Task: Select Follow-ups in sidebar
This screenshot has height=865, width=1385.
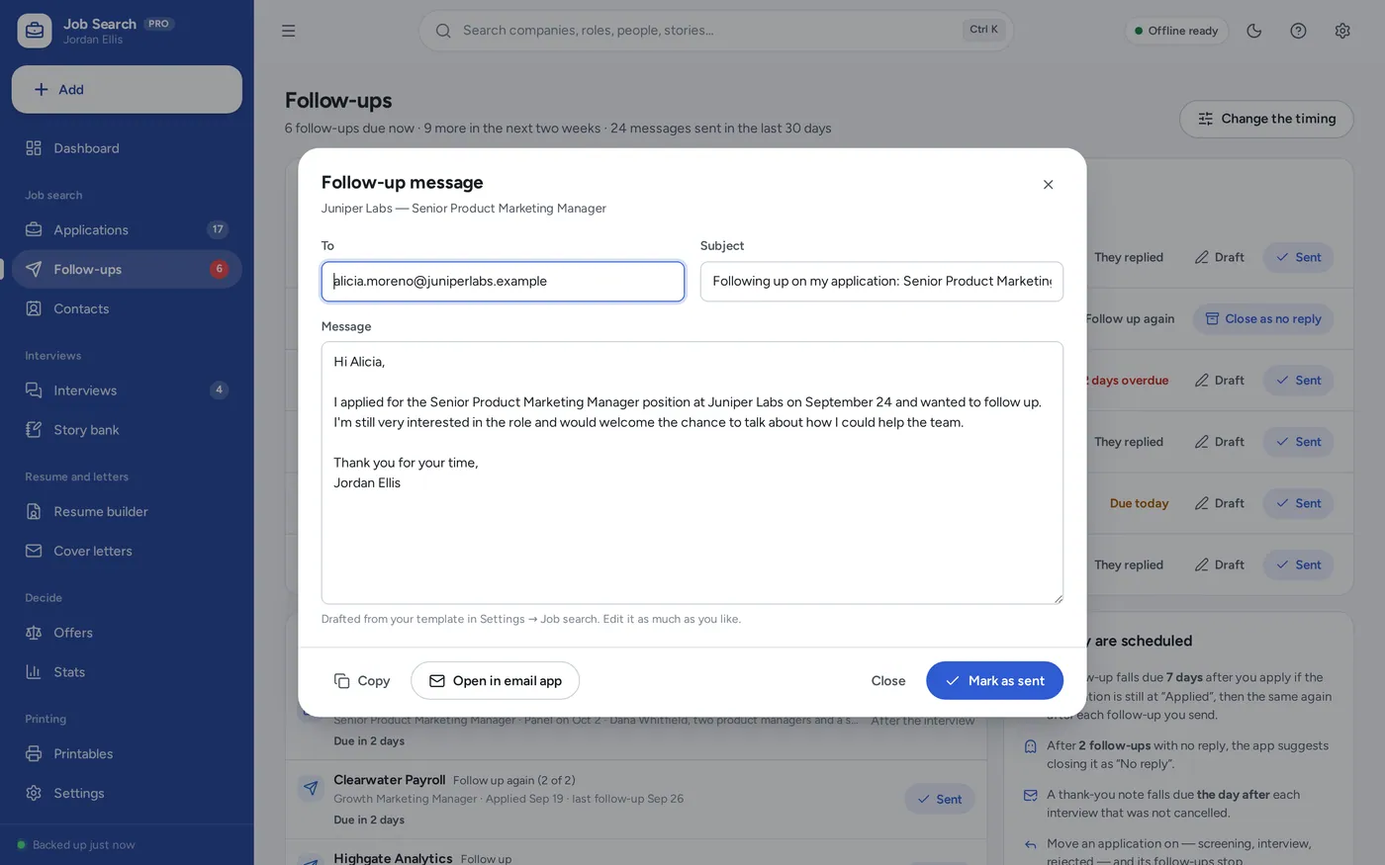Action: click(127, 269)
